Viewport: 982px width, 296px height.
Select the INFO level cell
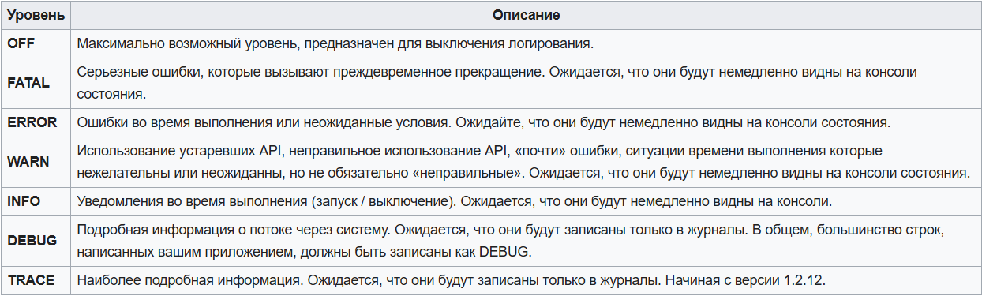click(x=36, y=200)
